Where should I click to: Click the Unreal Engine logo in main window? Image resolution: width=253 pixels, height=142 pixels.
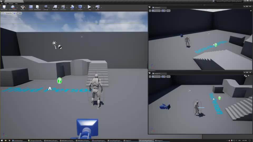pyautogui.click(x=1, y=1)
